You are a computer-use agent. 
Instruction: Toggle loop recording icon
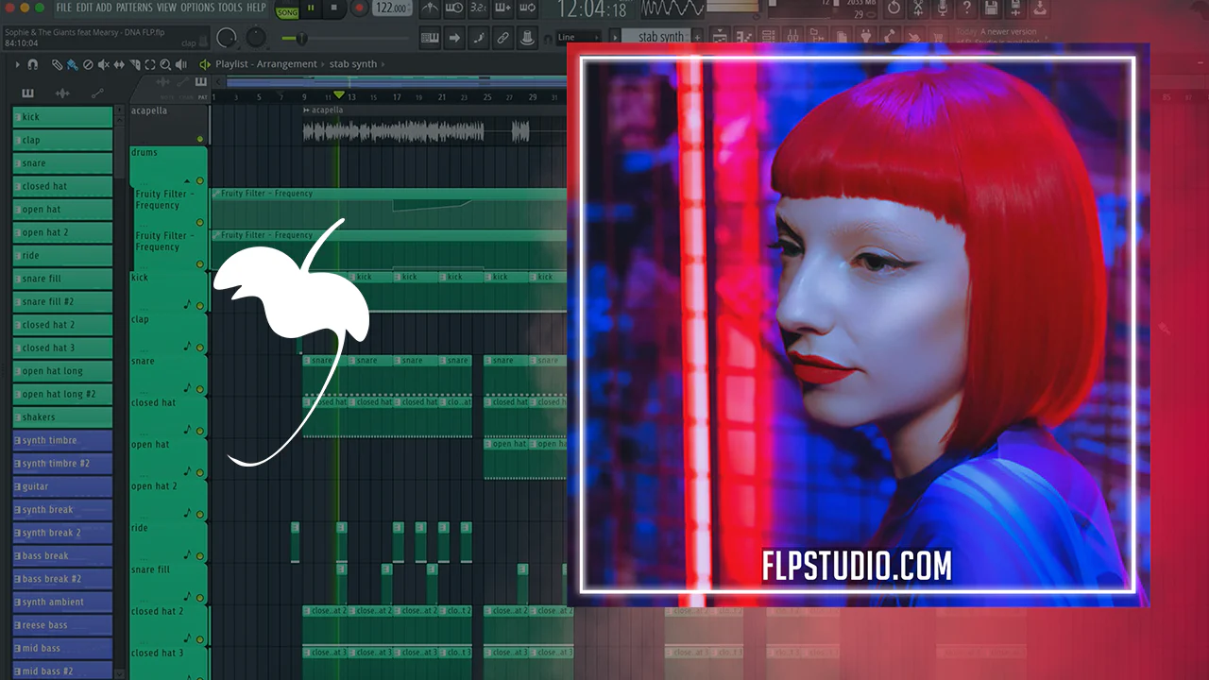coord(528,9)
